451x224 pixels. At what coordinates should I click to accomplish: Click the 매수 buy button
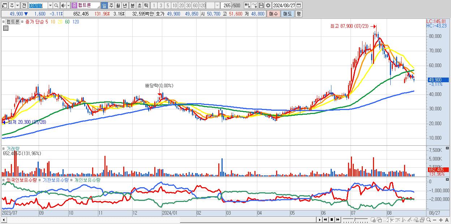pos(274,14)
